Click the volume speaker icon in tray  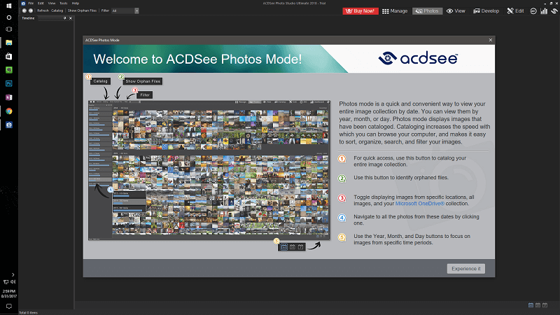point(13,282)
